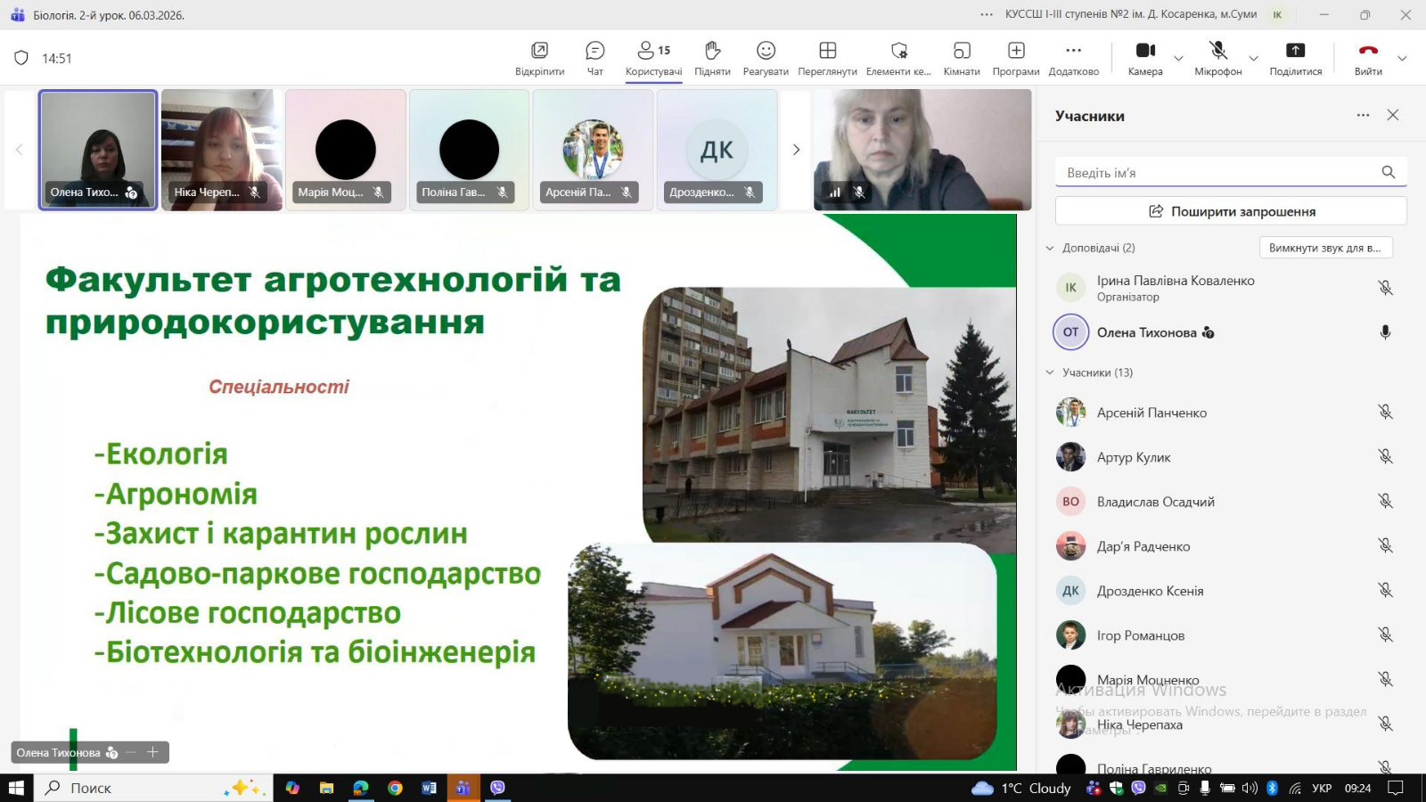
Task: Toggle Олена Тихонова's microphone in list
Action: 1385,332
